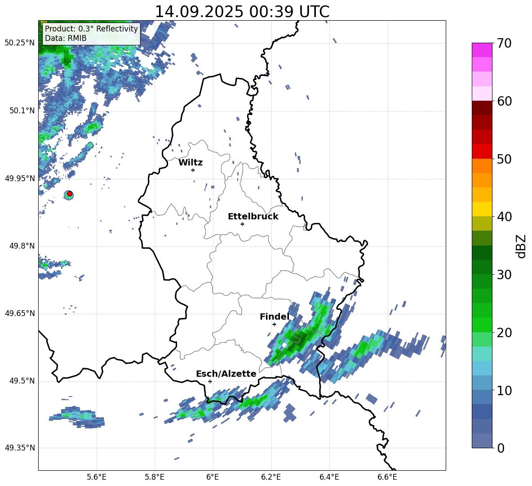Screen dimensions: 532x486
Task: Click the Ettelbruck station cross marker
Action: tap(242, 224)
